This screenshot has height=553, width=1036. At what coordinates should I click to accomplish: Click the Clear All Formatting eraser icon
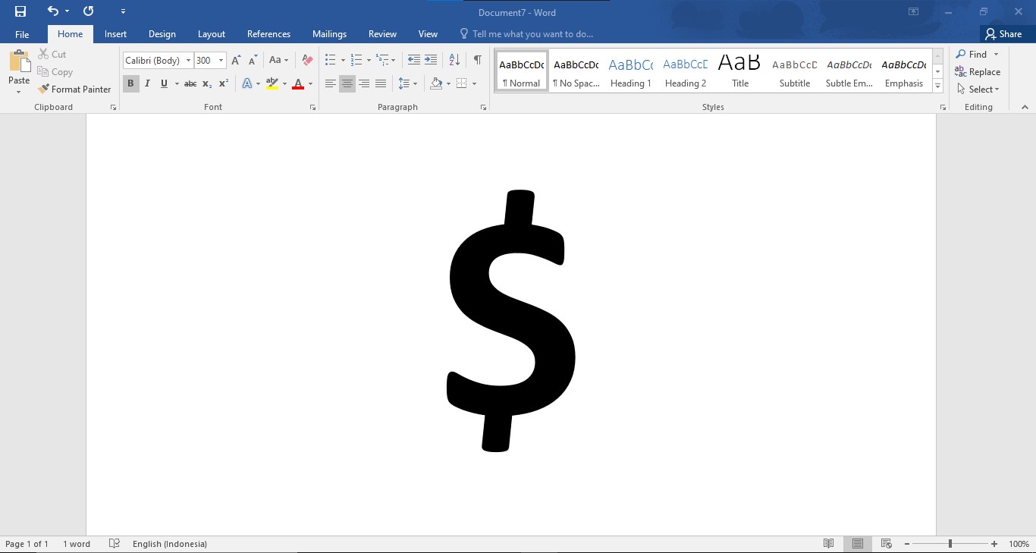(x=307, y=60)
